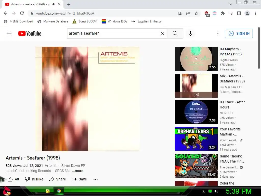
Task: Open DJ Trace - After Hours title
Action: pos(232,104)
